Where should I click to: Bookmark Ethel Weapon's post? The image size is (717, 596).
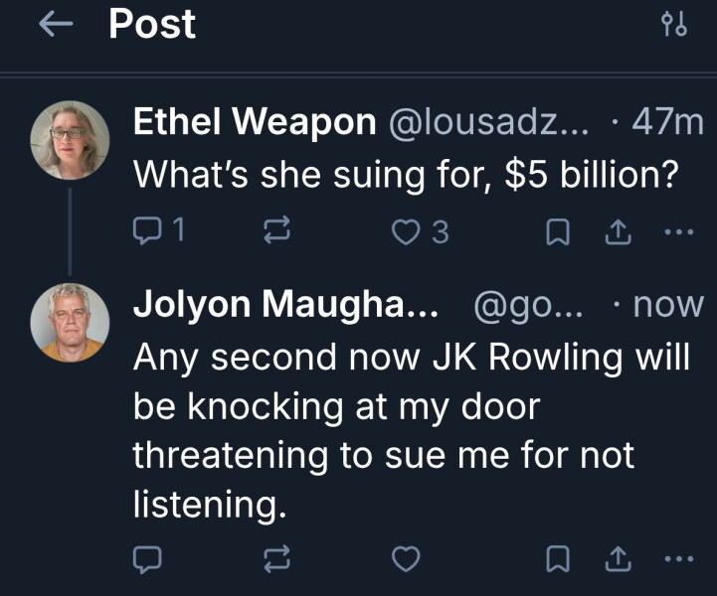tap(558, 231)
